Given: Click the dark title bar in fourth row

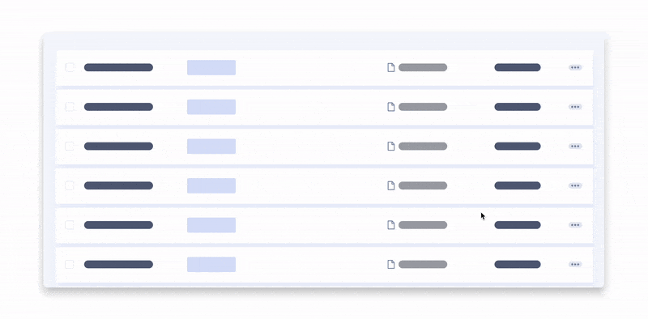Looking at the screenshot, I should pyautogui.click(x=118, y=185).
